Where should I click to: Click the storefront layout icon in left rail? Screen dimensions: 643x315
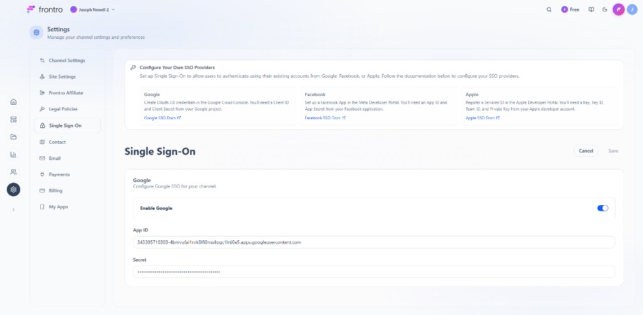coord(13,119)
